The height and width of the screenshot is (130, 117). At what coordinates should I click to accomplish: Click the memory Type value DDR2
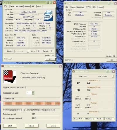click(x=80, y=13)
